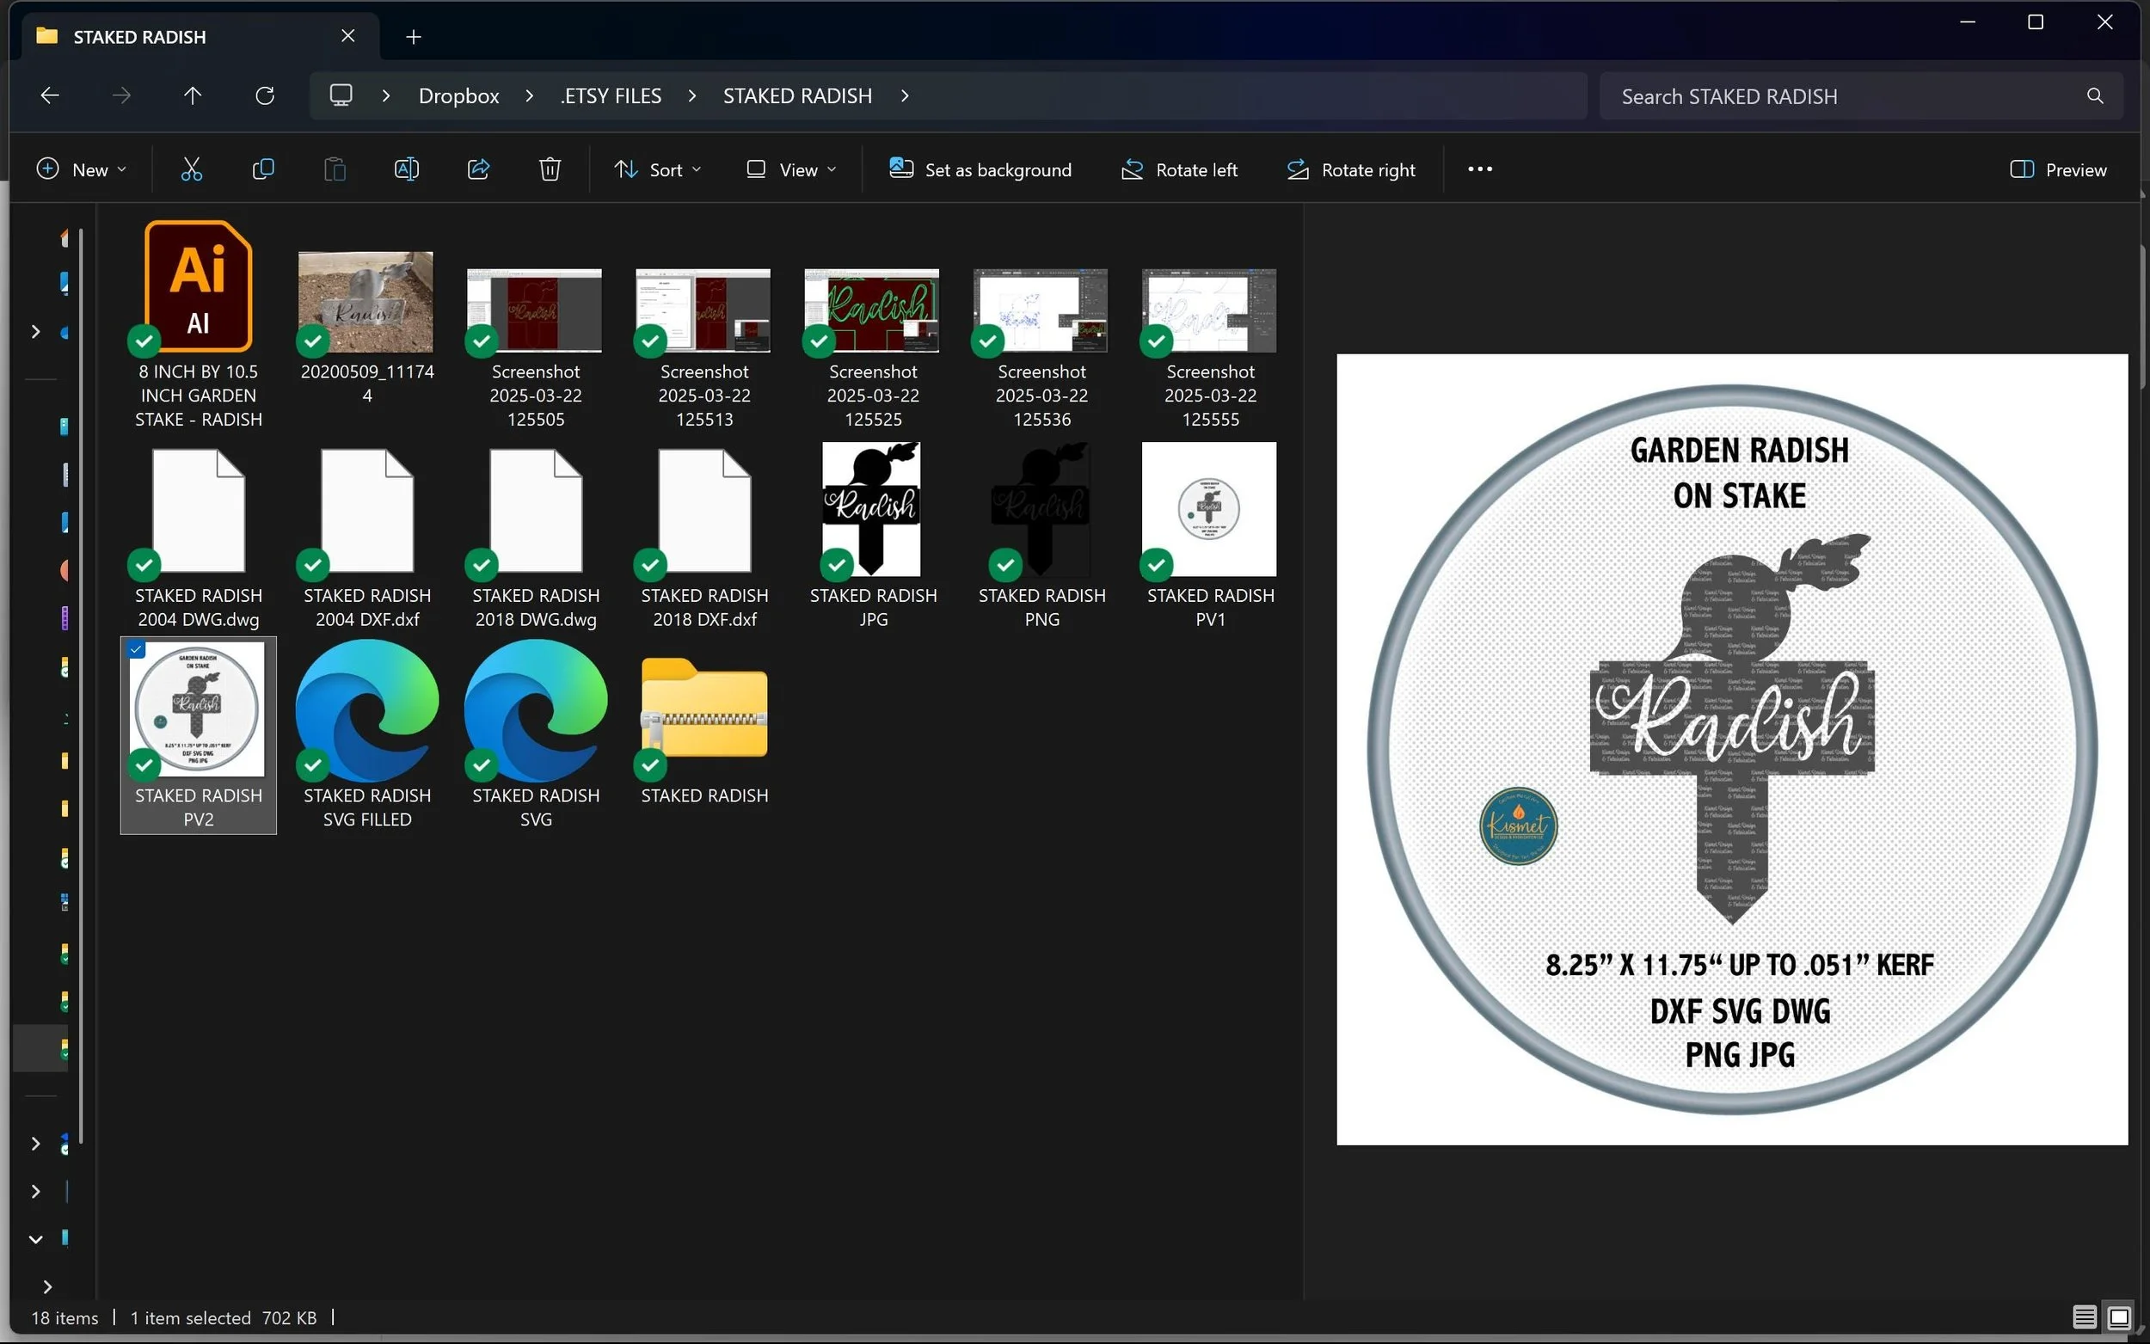
Task: Toggle the Preview pane button
Action: [2058, 169]
